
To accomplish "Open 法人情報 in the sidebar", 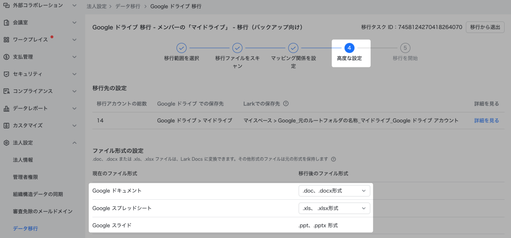I will pos(23,160).
